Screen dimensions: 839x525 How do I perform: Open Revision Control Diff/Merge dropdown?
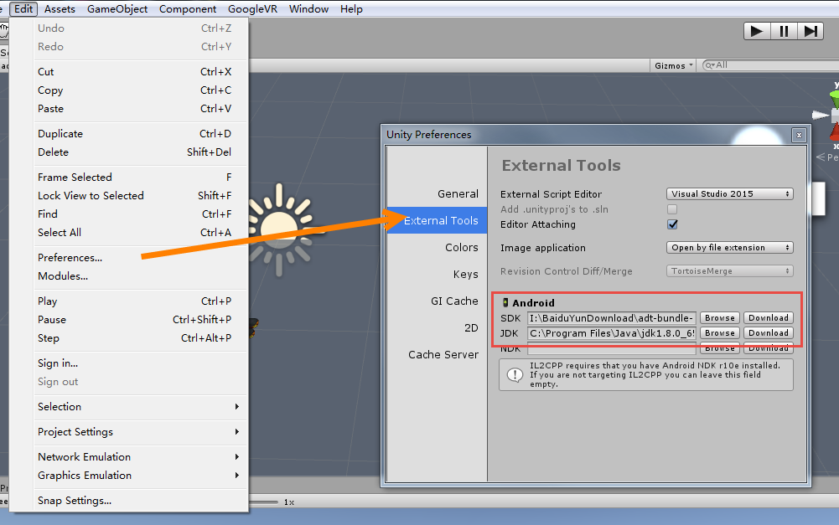(729, 271)
